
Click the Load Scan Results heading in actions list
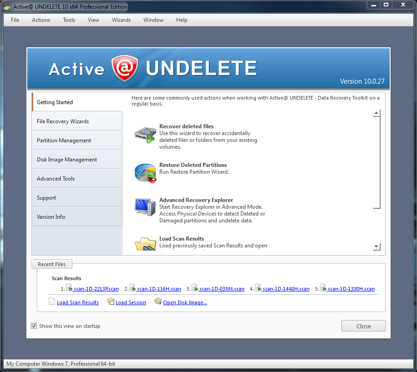coord(182,239)
